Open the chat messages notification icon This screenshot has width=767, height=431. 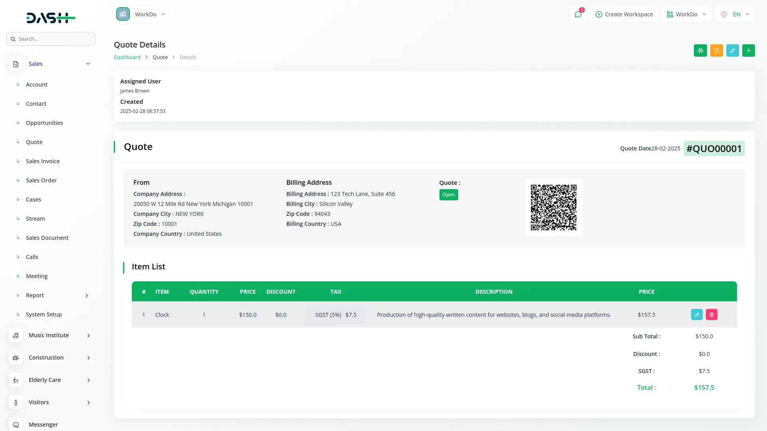pos(578,14)
